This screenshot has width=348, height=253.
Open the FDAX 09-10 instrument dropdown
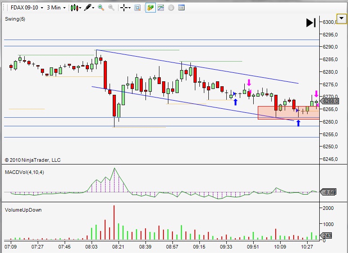click(x=26, y=8)
